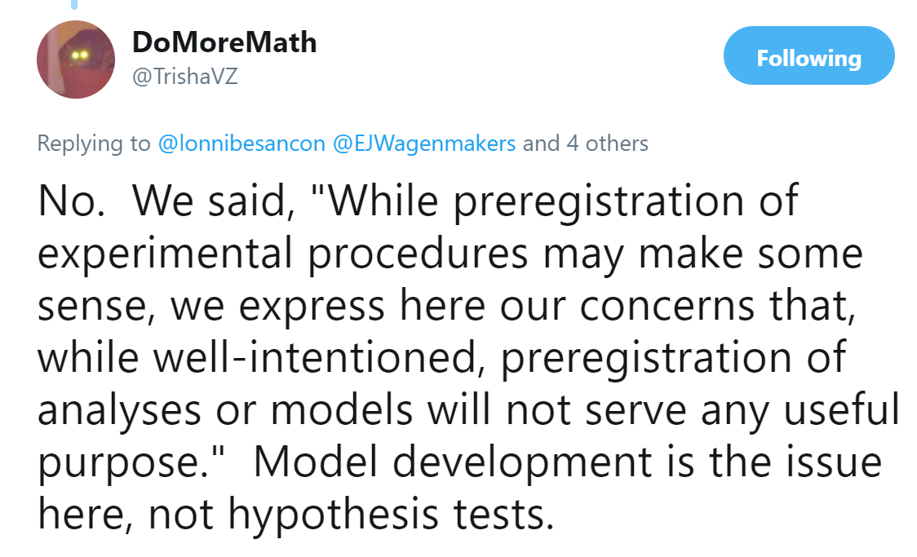Visit the @EJWagenmakers mention link
The width and height of the screenshot is (917, 557).
pos(424,144)
